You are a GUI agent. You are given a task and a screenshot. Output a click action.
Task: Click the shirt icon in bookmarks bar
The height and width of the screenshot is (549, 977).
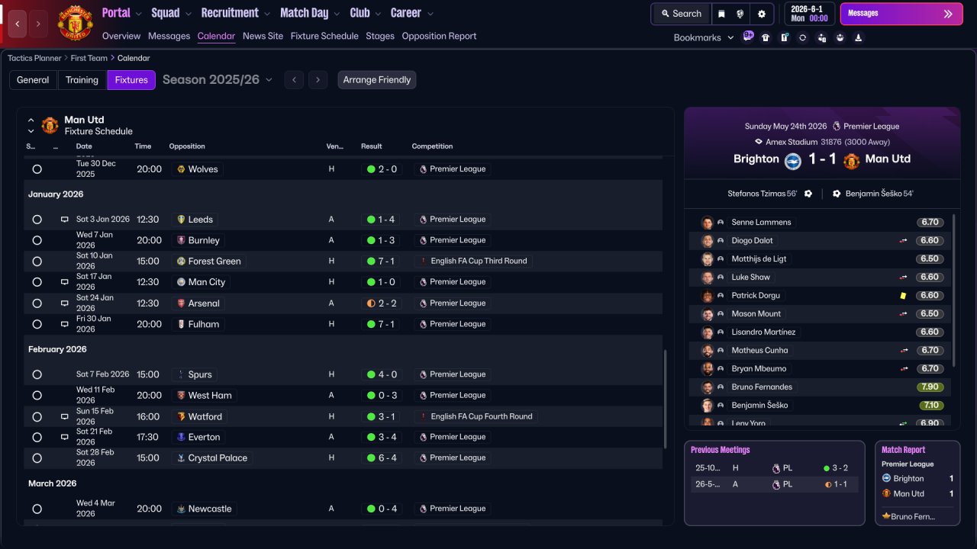pyautogui.click(x=766, y=37)
